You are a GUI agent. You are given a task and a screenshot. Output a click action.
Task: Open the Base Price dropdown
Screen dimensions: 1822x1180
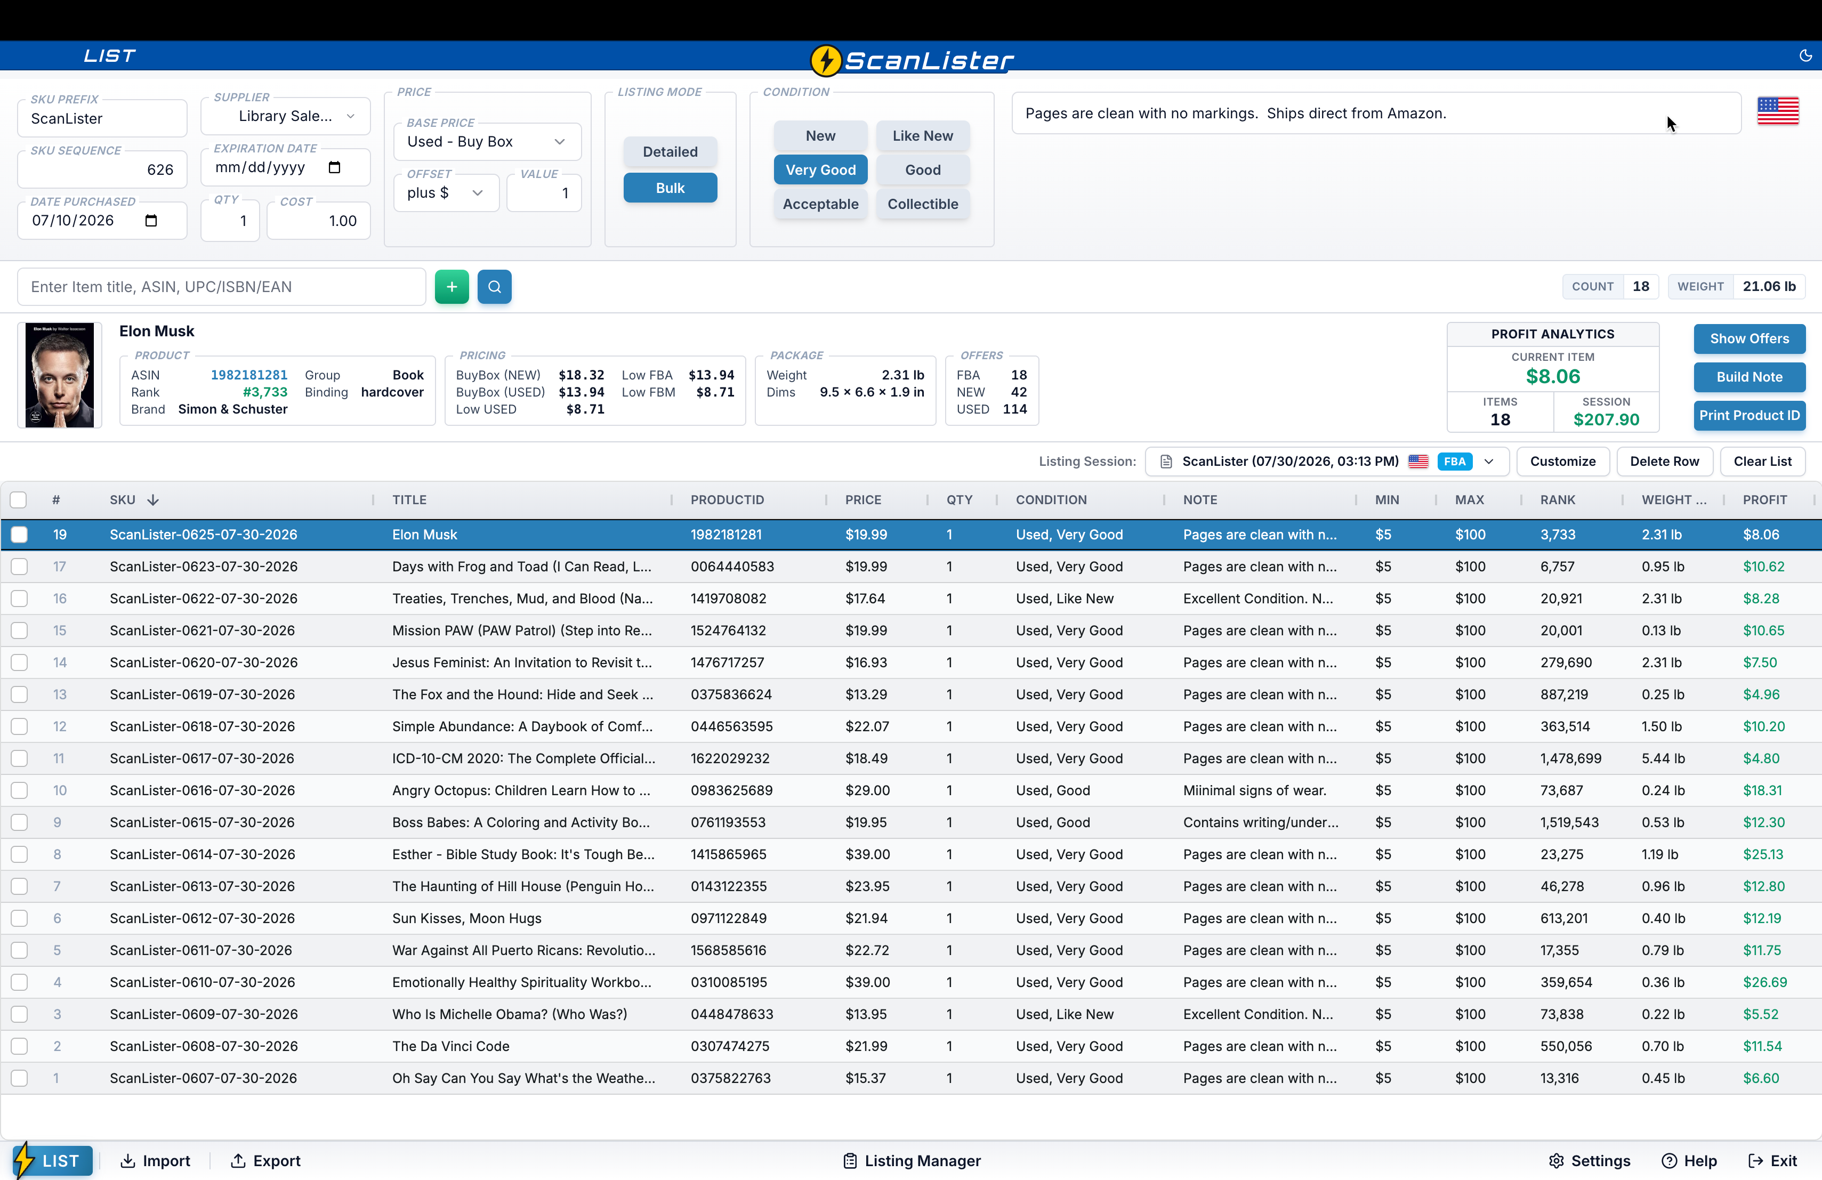coord(488,142)
